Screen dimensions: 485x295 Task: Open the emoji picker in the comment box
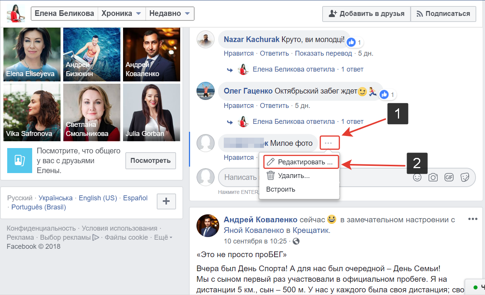pyautogui.click(x=417, y=177)
